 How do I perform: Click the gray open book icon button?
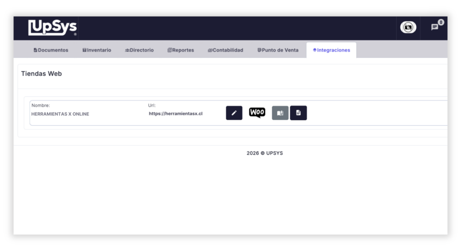(x=280, y=113)
